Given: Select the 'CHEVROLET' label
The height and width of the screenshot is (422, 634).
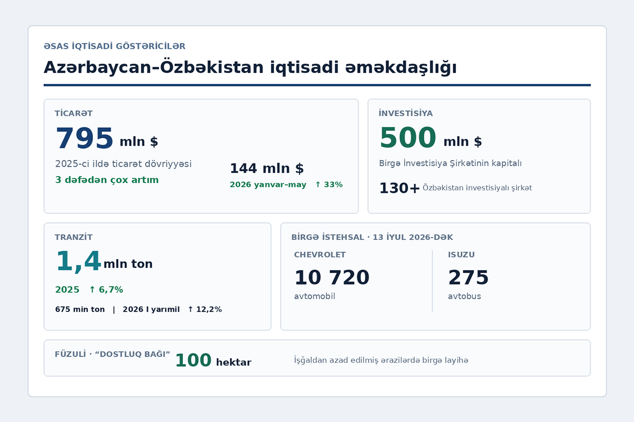Looking at the screenshot, I should (x=320, y=255).
